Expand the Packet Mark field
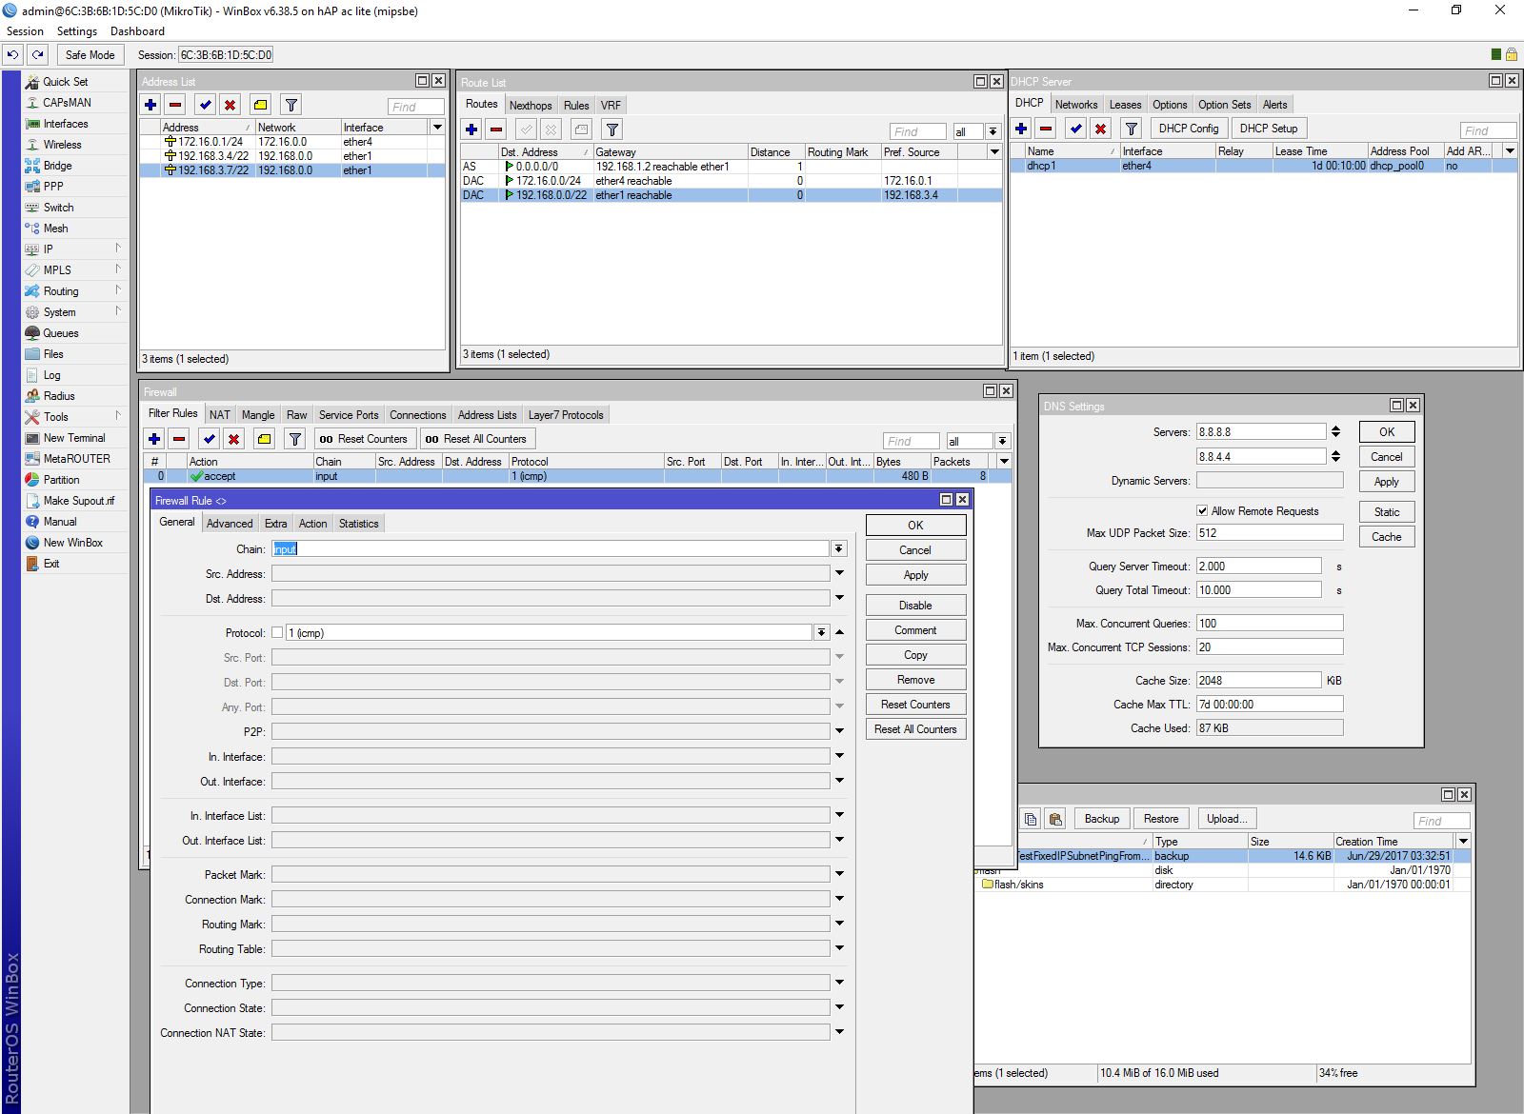This screenshot has width=1524, height=1114. [x=839, y=874]
